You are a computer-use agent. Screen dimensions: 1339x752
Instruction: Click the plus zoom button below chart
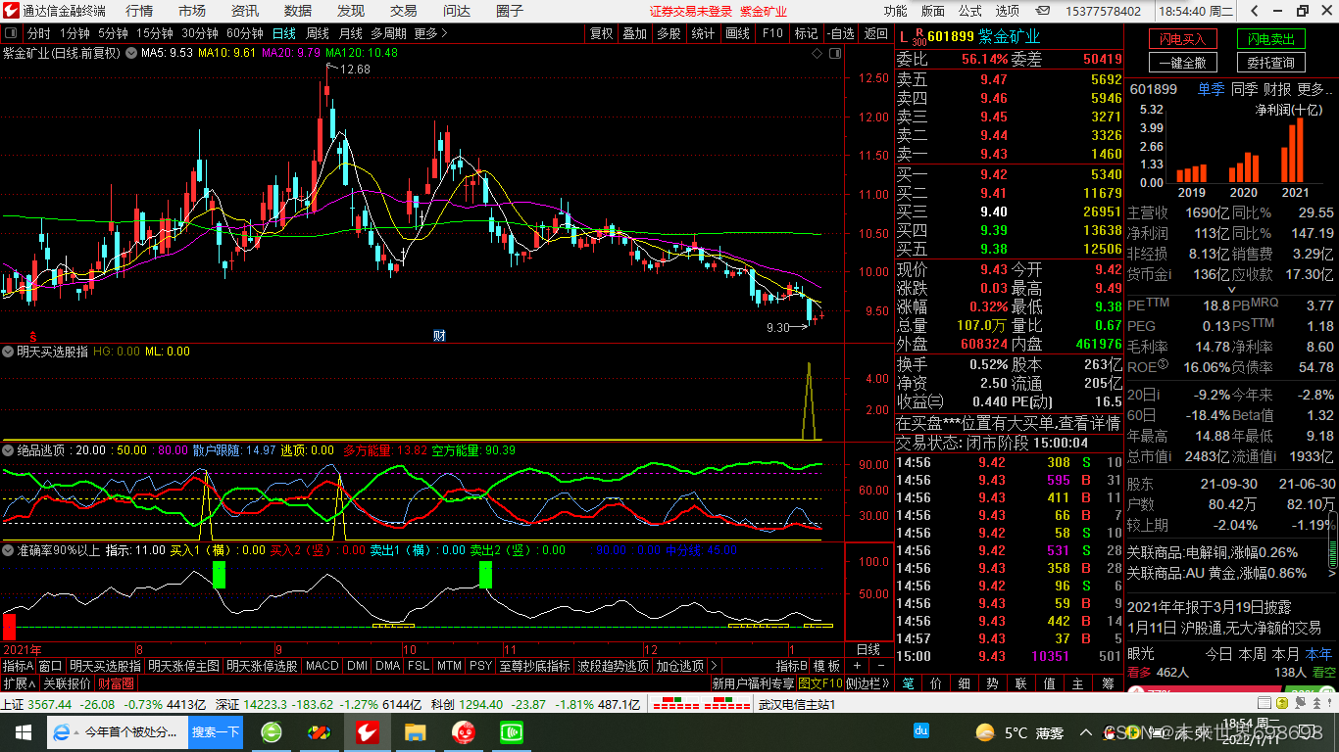[x=855, y=666]
